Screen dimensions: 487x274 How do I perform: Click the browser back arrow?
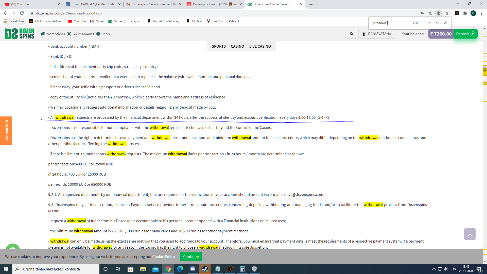[6, 13]
